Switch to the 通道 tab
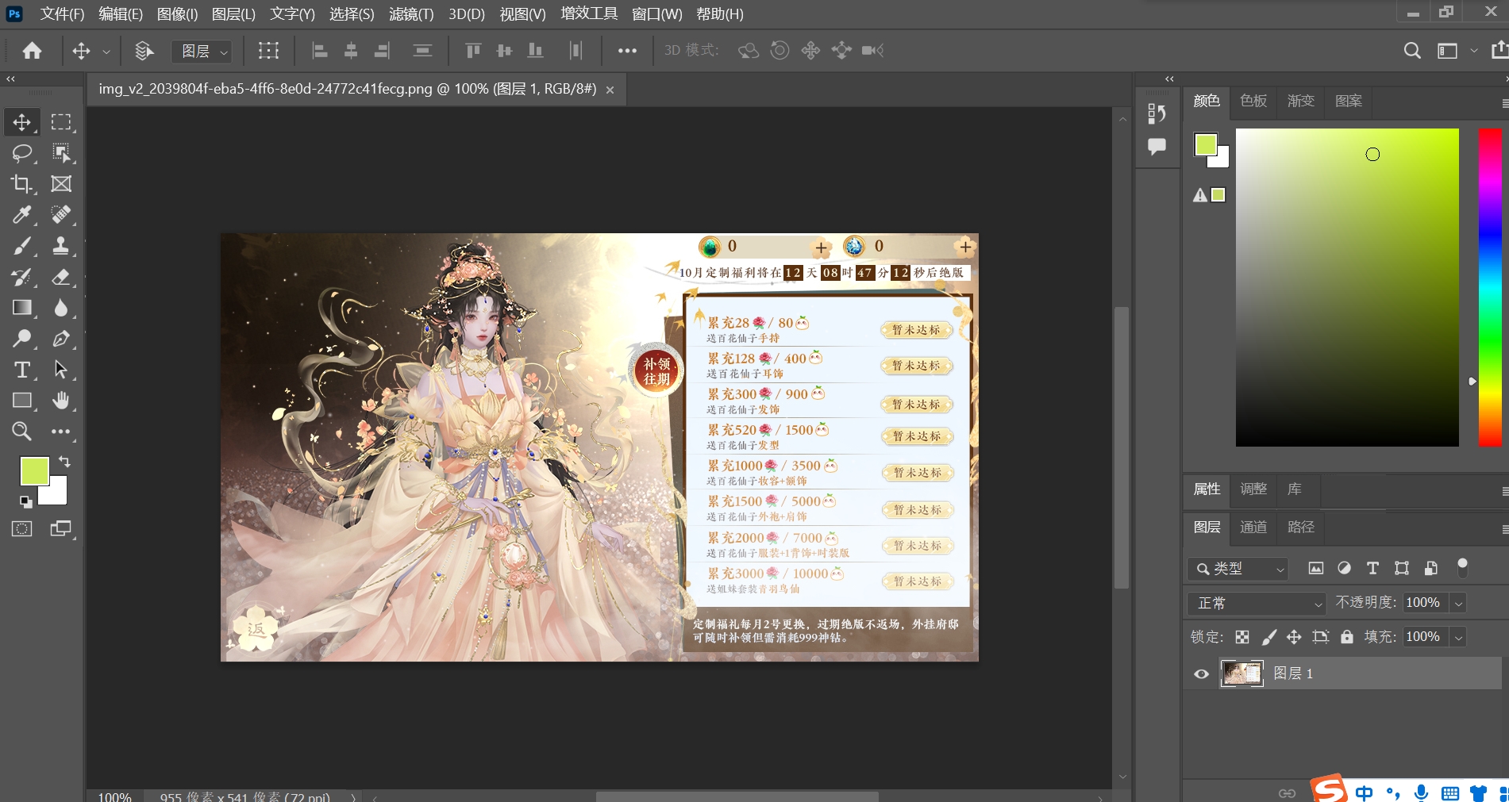The width and height of the screenshot is (1509, 802). (1253, 528)
